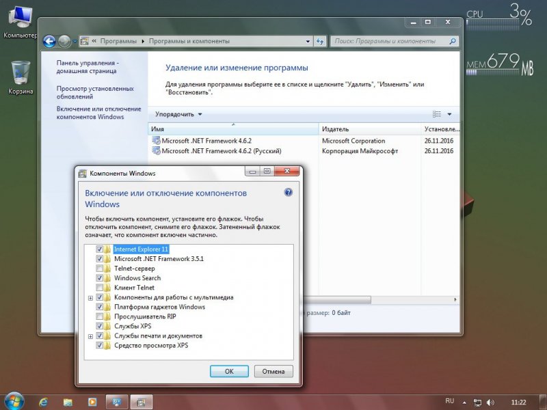The width and height of the screenshot is (547, 410).
Task: Click network icon in system tray
Action: pos(477,402)
